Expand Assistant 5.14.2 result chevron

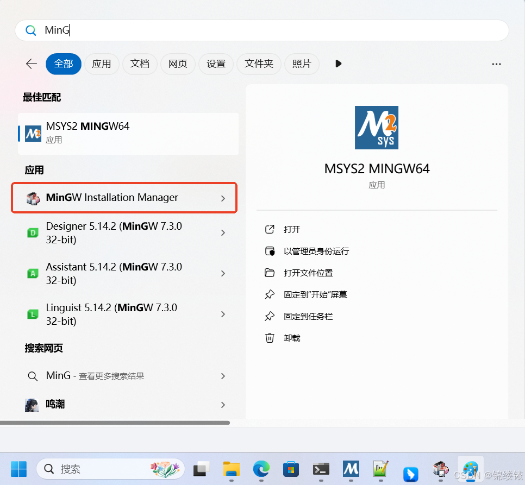point(223,274)
